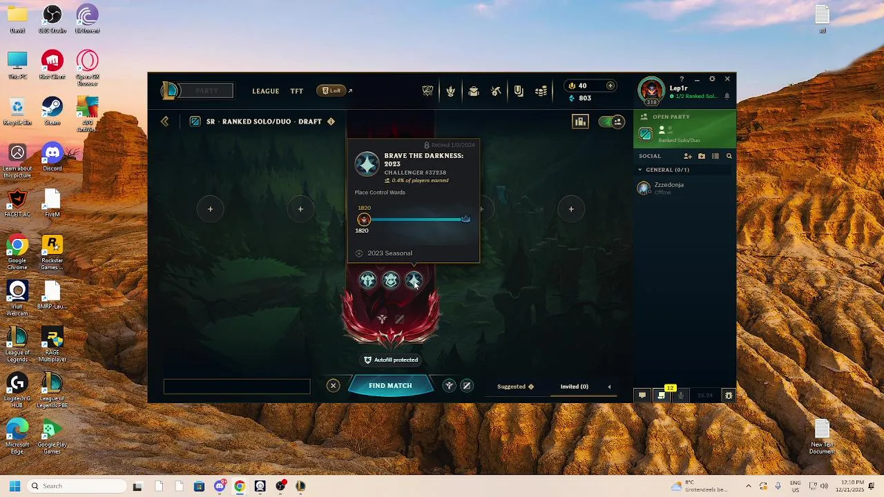Open the Store coins icon
The height and width of the screenshot is (497, 884).
coord(541,91)
